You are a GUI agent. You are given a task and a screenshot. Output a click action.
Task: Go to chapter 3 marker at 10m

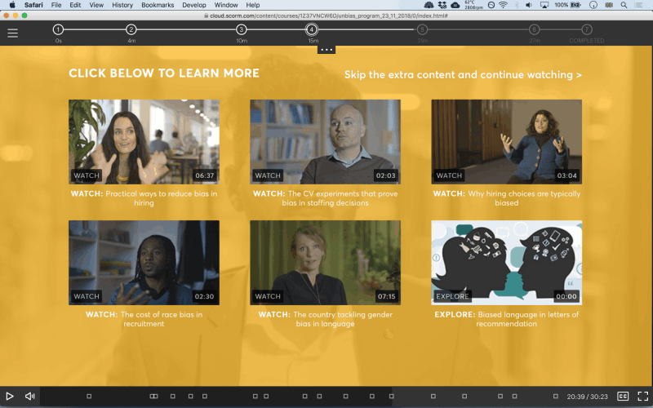(x=241, y=29)
